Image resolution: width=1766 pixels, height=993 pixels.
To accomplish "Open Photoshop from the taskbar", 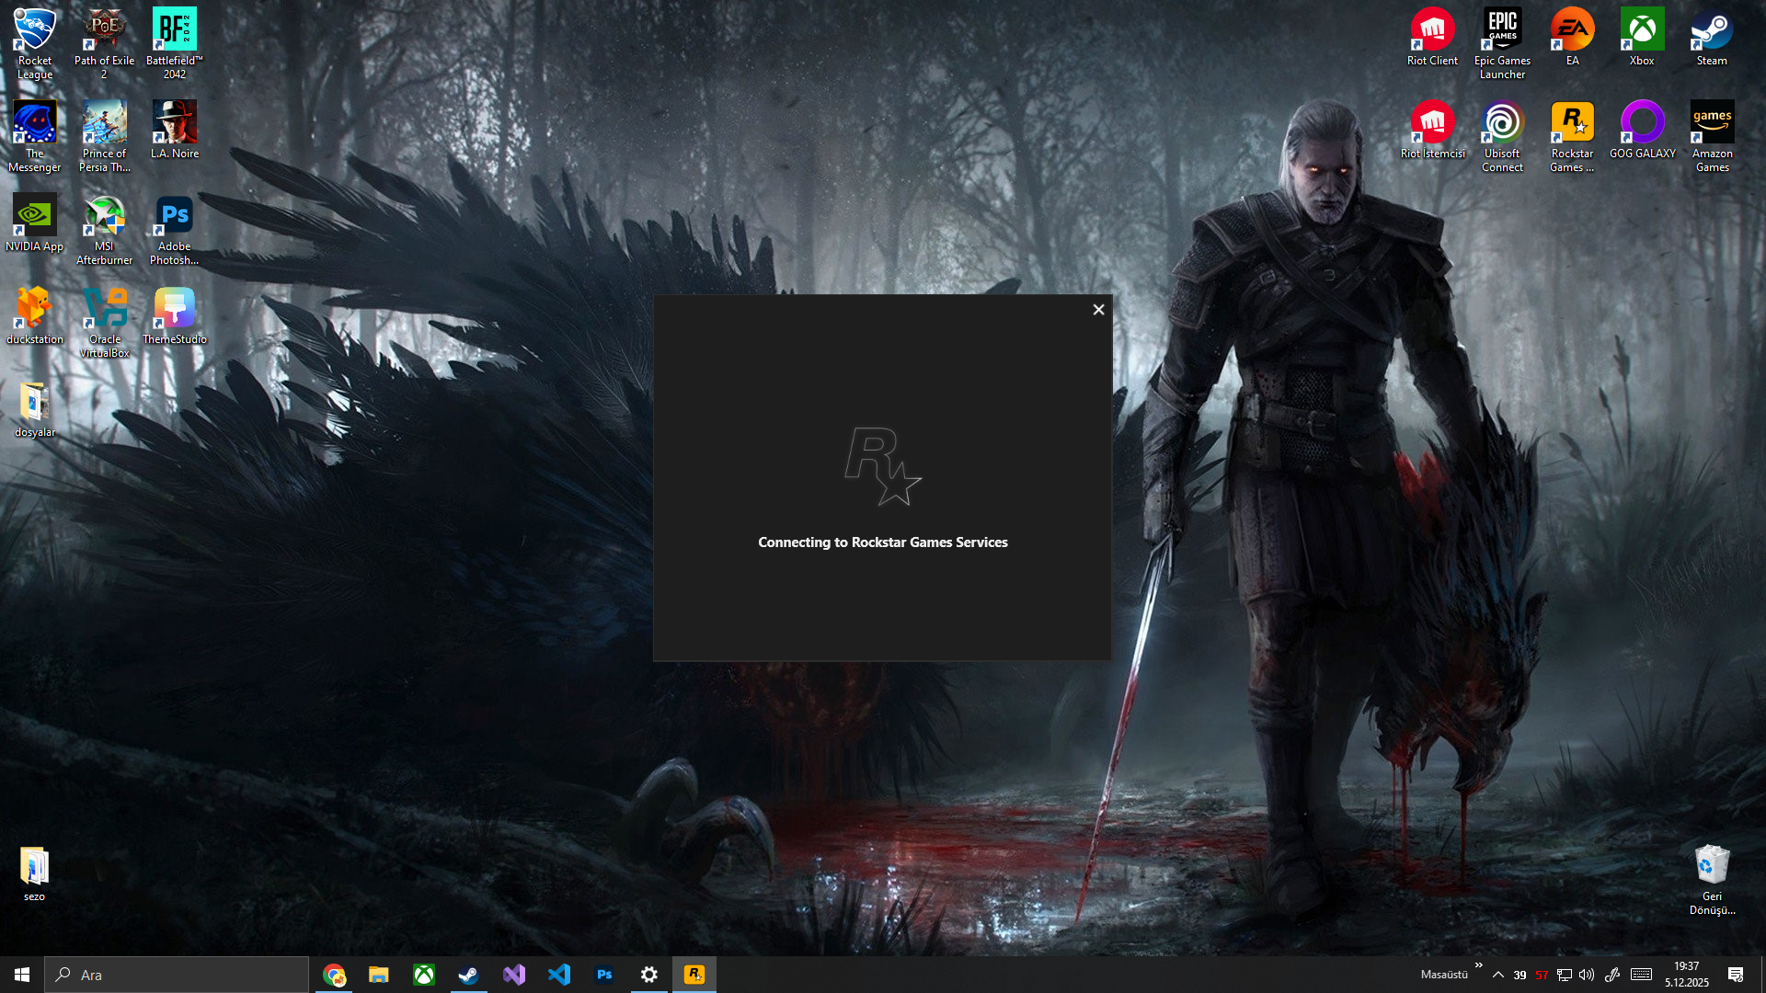I will (x=604, y=975).
